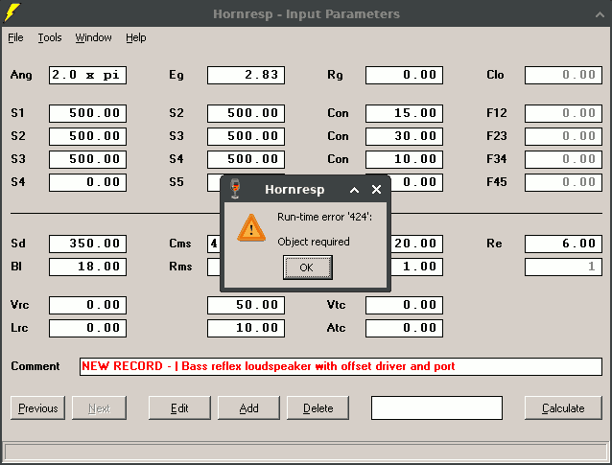Click the Sd field 350.00

point(88,244)
